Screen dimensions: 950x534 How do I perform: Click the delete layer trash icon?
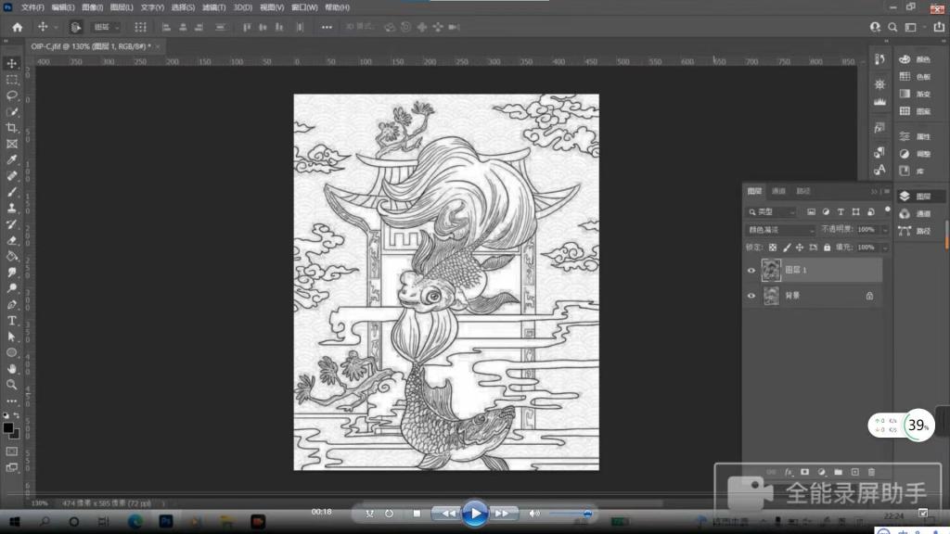coord(870,472)
